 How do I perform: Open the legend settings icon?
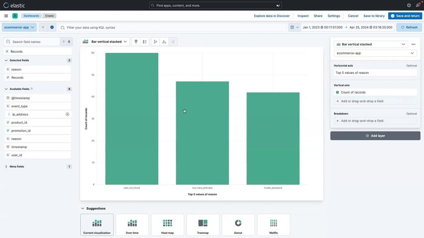[145, 42]
